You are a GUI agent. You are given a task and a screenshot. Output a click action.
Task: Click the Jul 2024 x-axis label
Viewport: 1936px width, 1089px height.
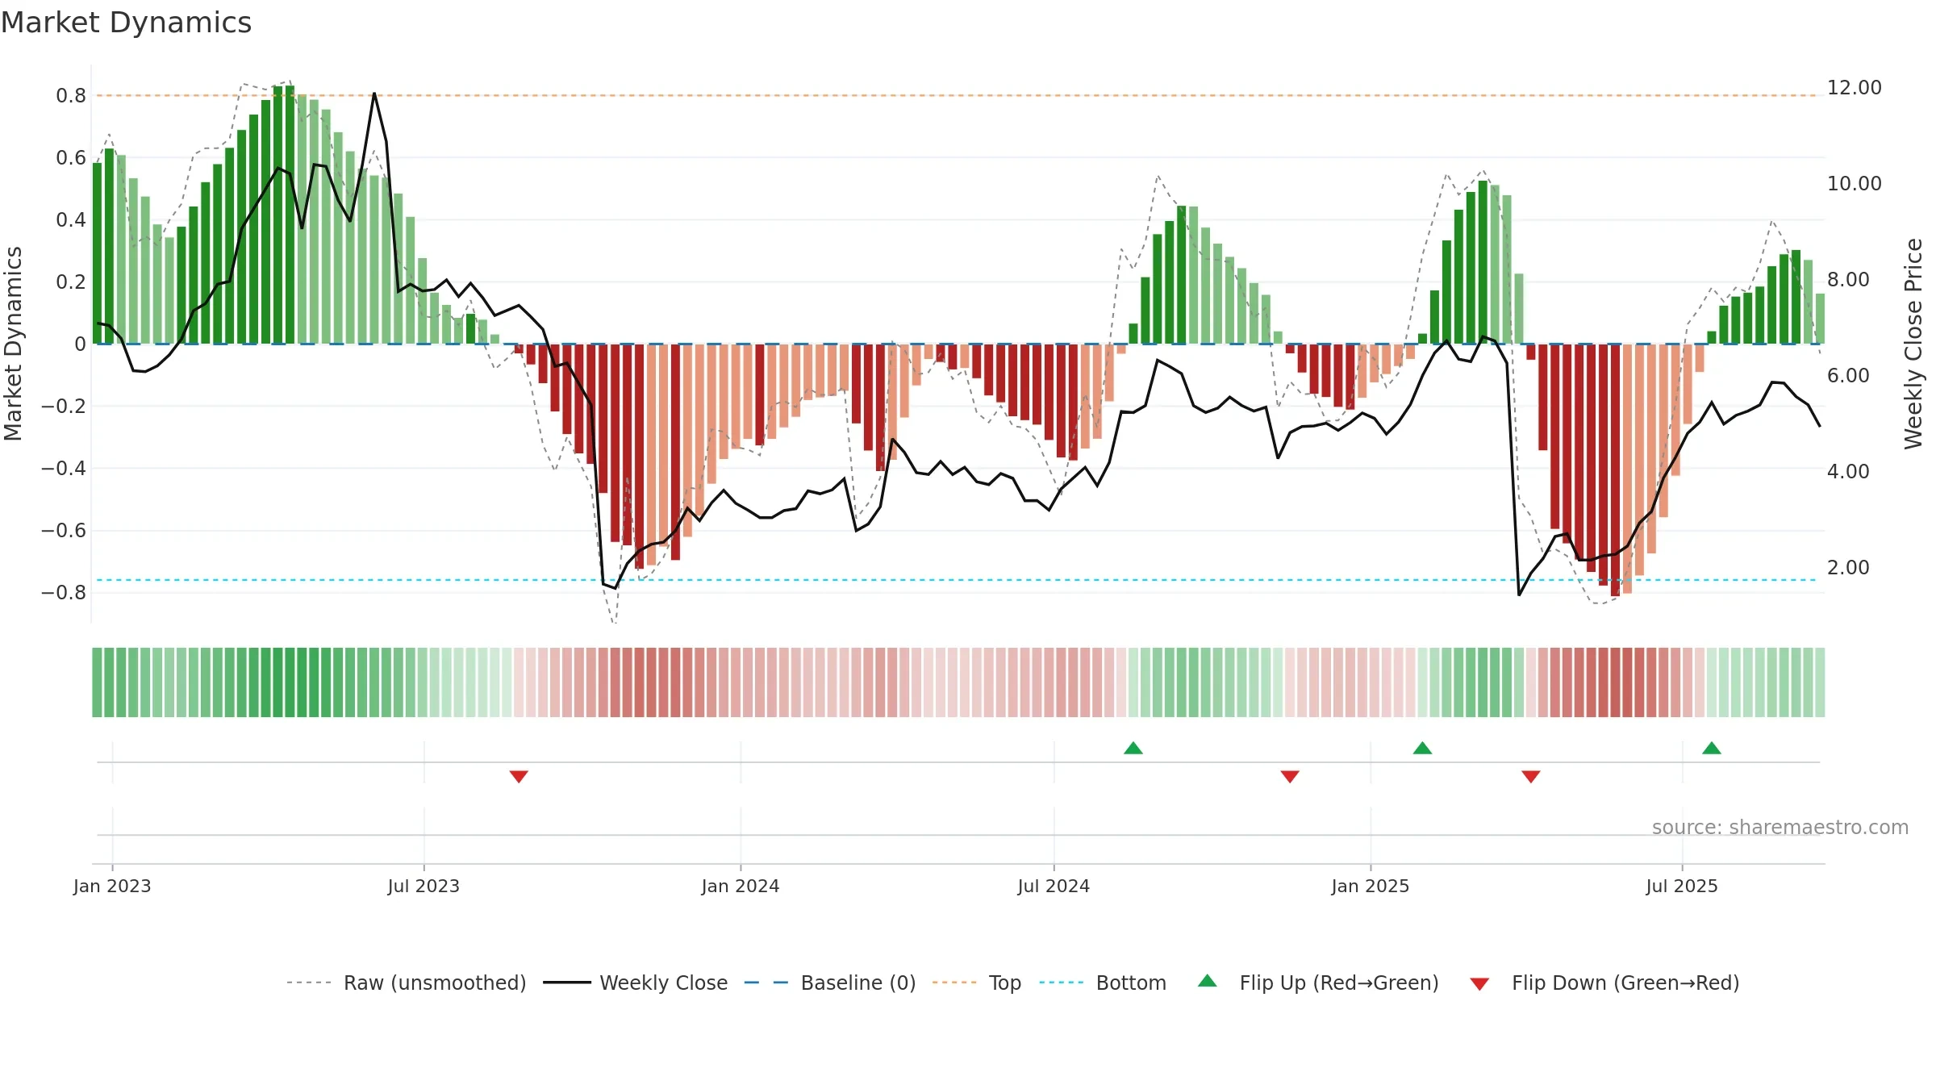(x=1054, y=886)
